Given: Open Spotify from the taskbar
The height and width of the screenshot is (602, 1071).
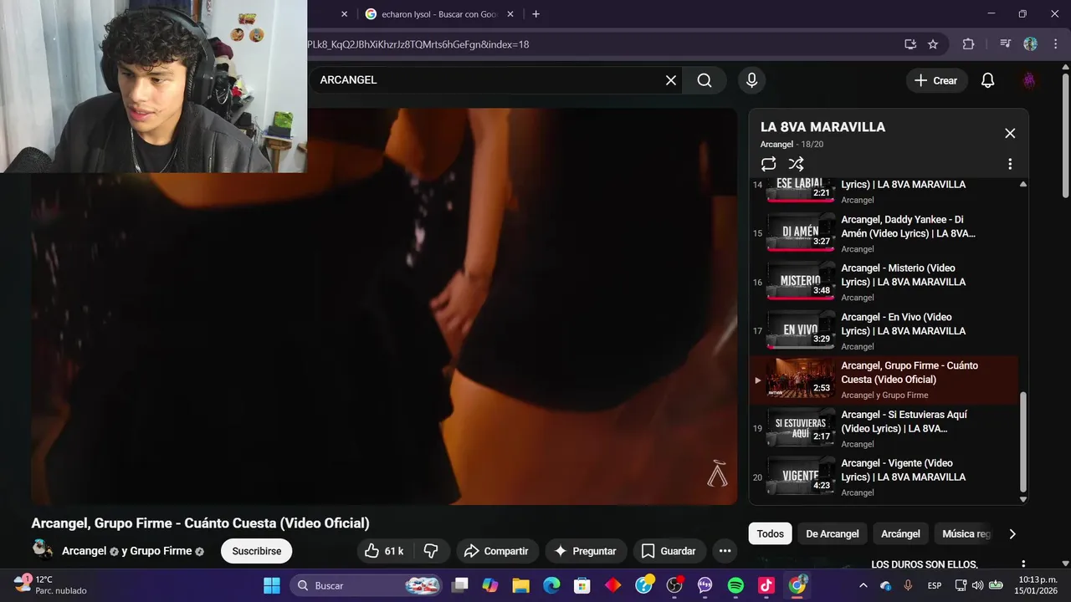Looking at the screenshot, I should pyautogui.click(x=735, y=585).
